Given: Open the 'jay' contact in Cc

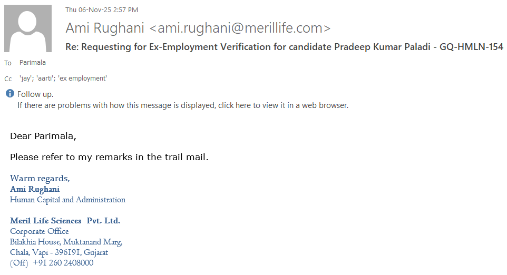Looking at the screenshot, I should [26, 78].
